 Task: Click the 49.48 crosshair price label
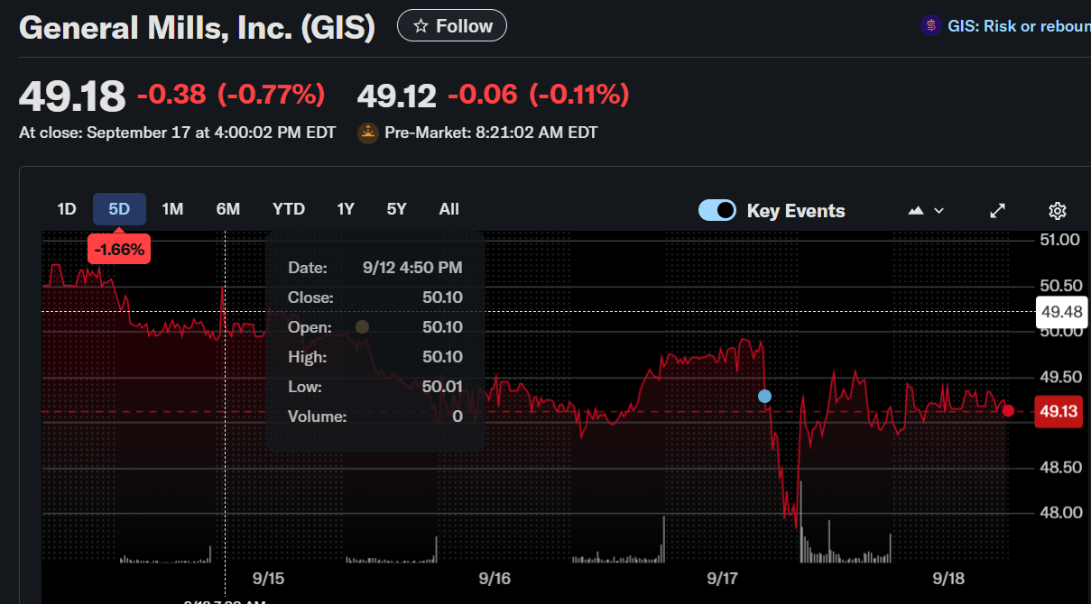coord(1060,312)
